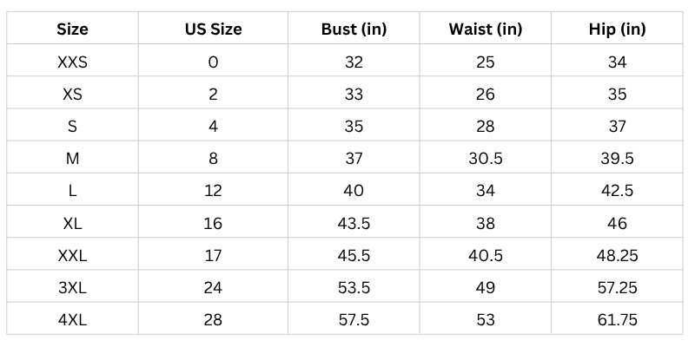Select the 4XL size row label
695x347 pixels.
73,320
